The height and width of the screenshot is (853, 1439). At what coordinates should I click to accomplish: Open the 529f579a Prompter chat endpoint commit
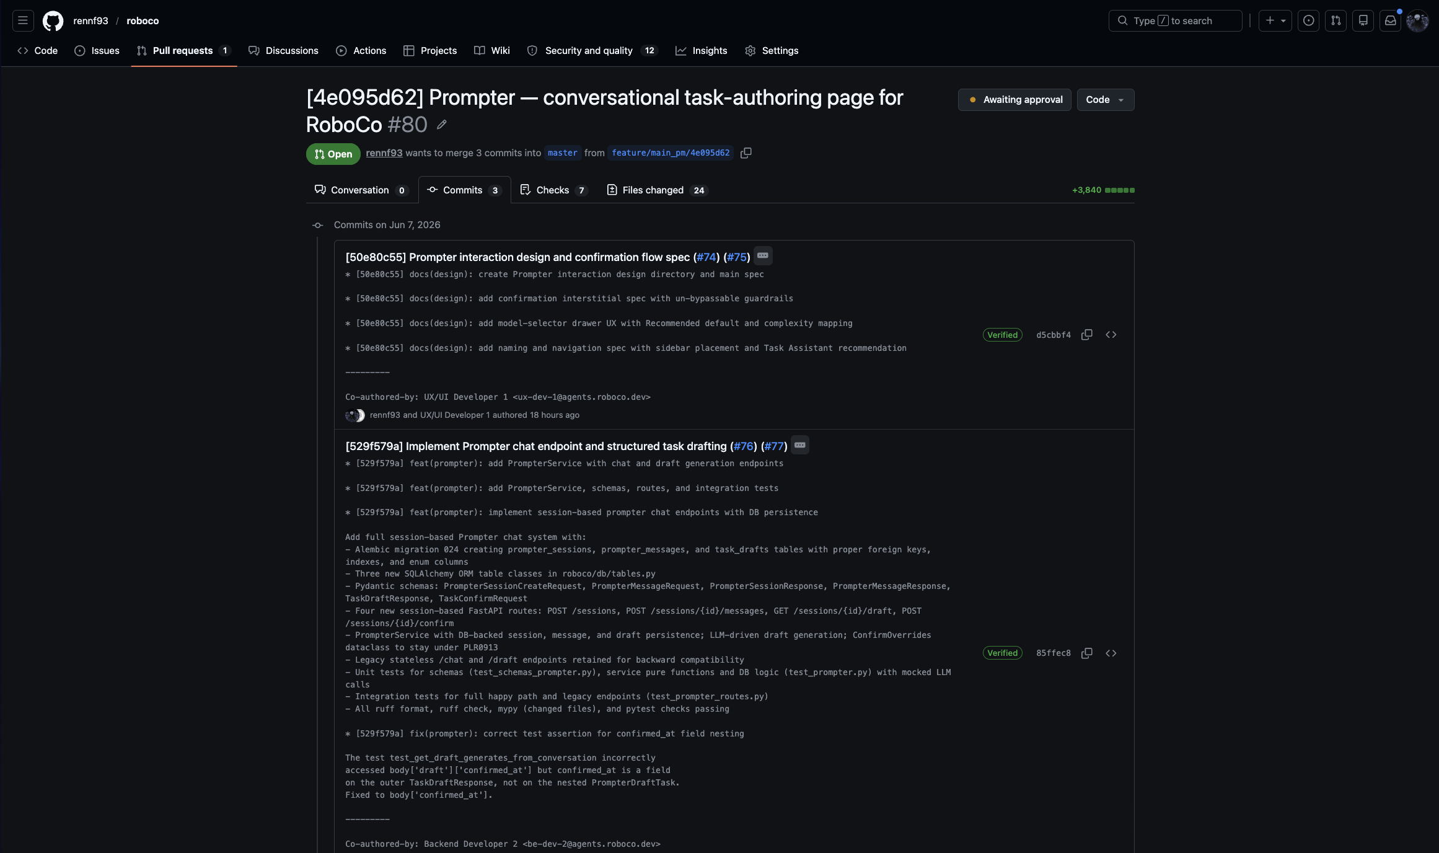point(536,446)
